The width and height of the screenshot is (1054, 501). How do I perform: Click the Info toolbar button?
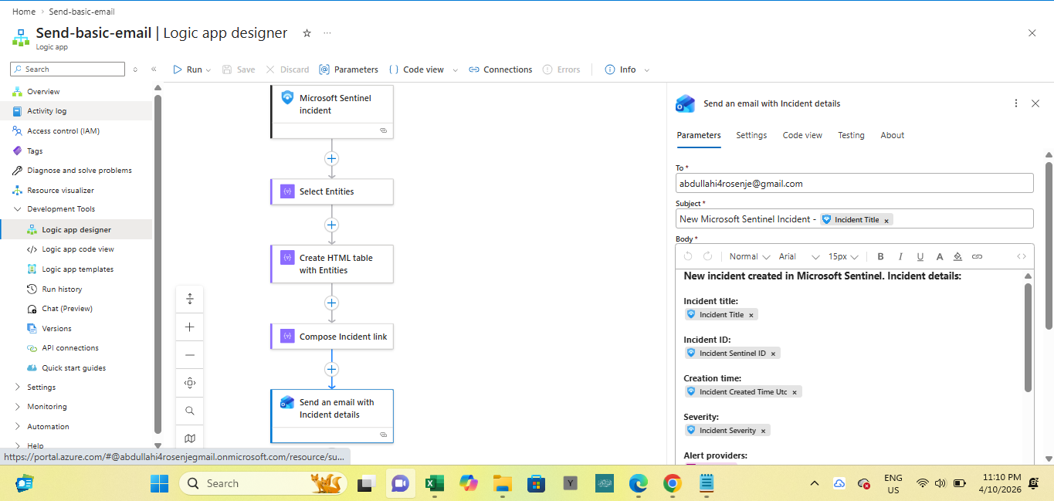click(x=620, y=69)
